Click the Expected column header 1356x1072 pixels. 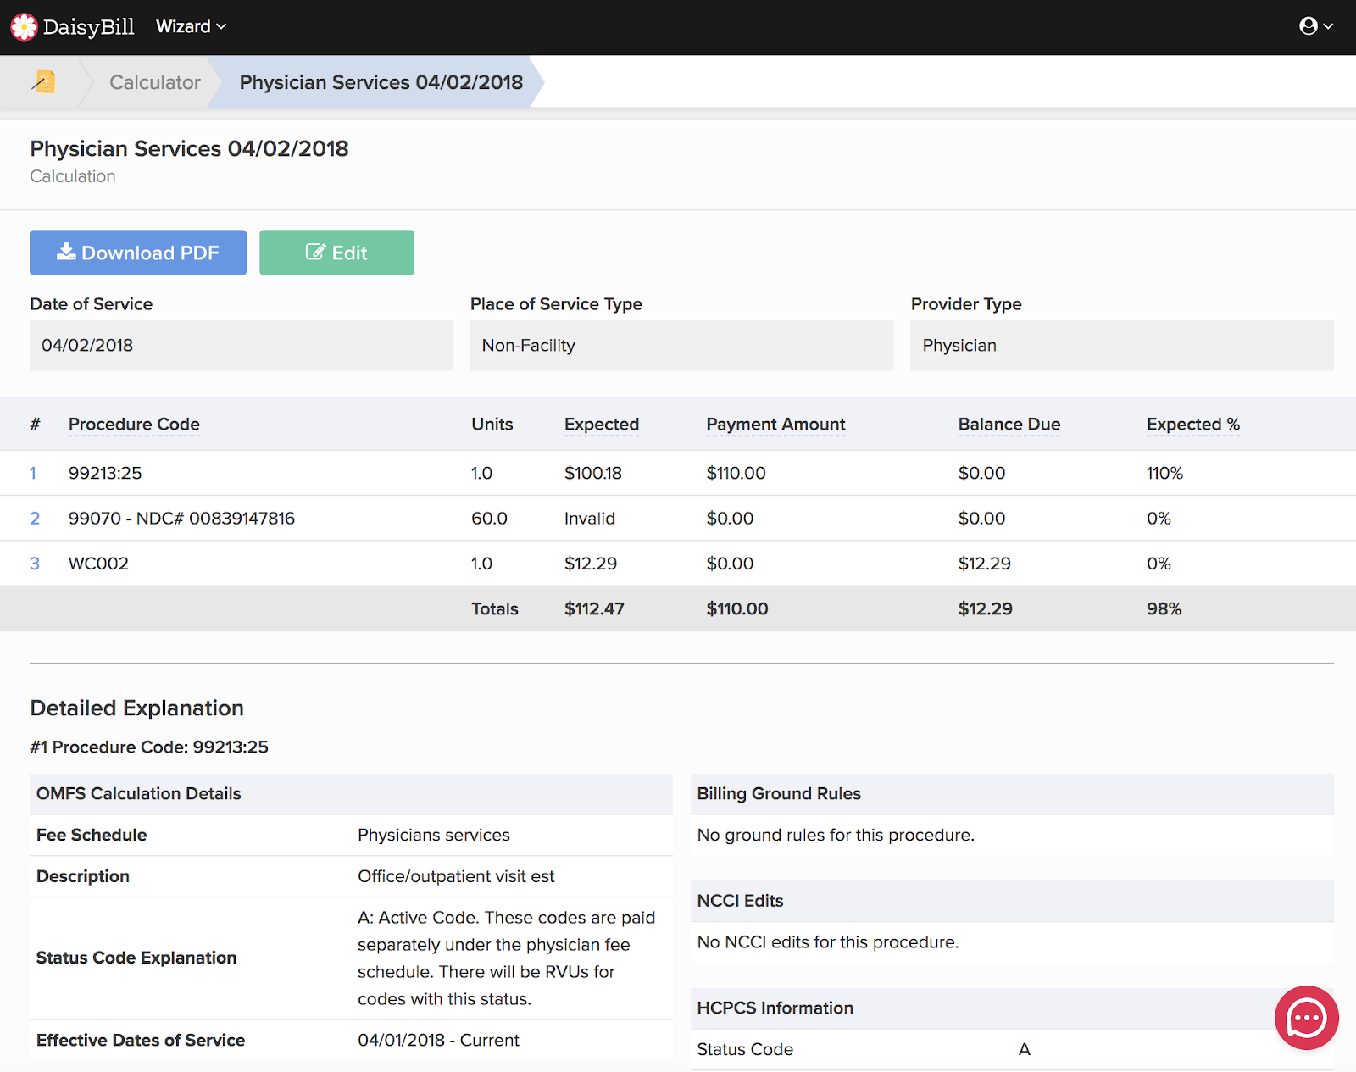pos(601,425)
